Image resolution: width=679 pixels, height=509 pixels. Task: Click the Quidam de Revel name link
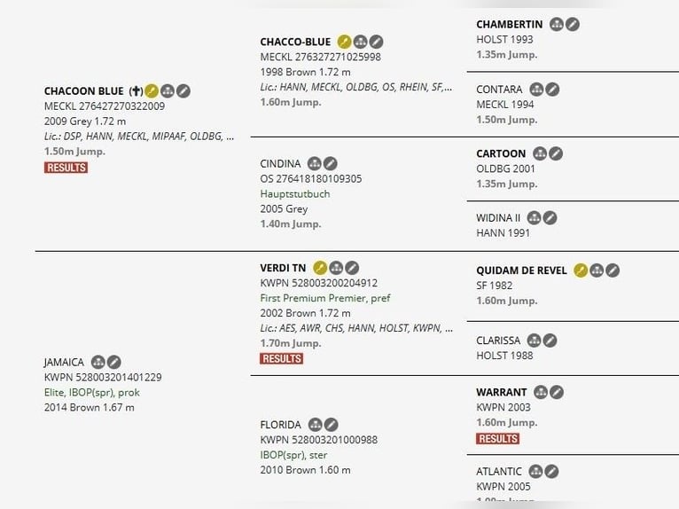coord(521,270)
